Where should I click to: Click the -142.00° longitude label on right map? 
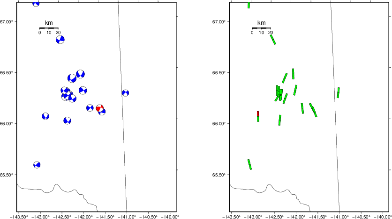click(296, 217)
